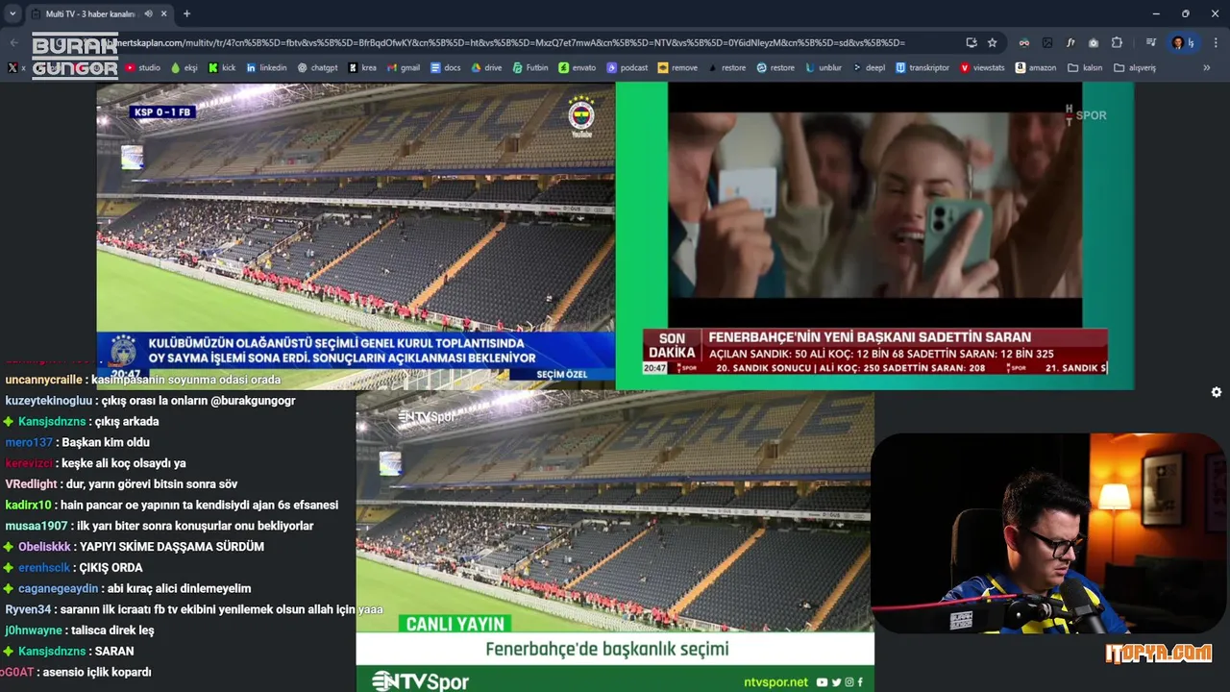Mute the Multi TV tab audio
The image size is (1230, 692).
click(x=149, y=13)
